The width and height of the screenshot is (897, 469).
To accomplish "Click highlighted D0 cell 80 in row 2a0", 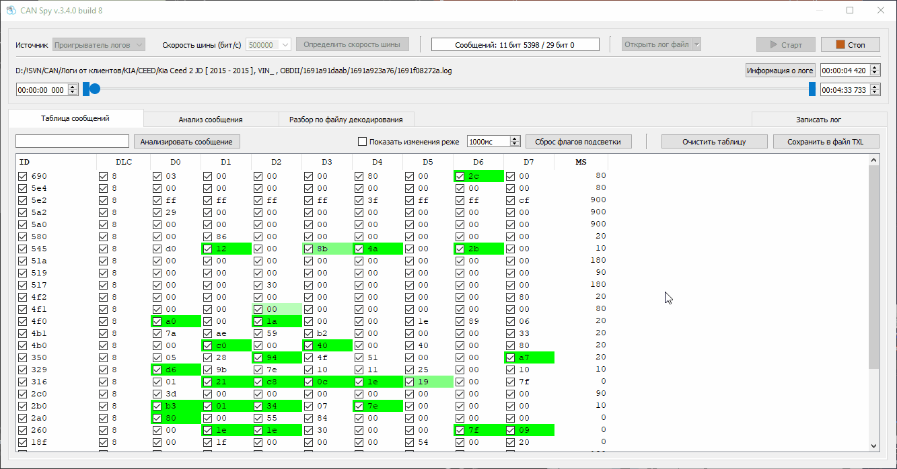I will [x=176, y=418].
